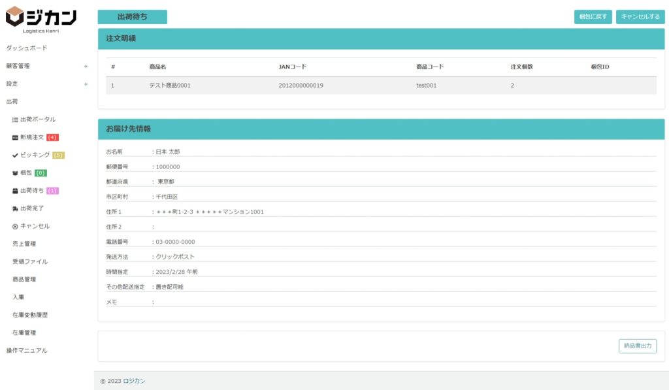
Task: Select the 新規注文 icon in sidebar
Action: coord(15,138)
